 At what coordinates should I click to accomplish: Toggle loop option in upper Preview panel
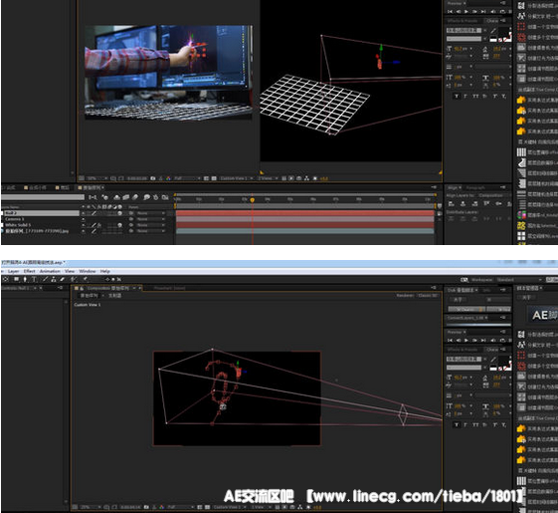point(502,11)
